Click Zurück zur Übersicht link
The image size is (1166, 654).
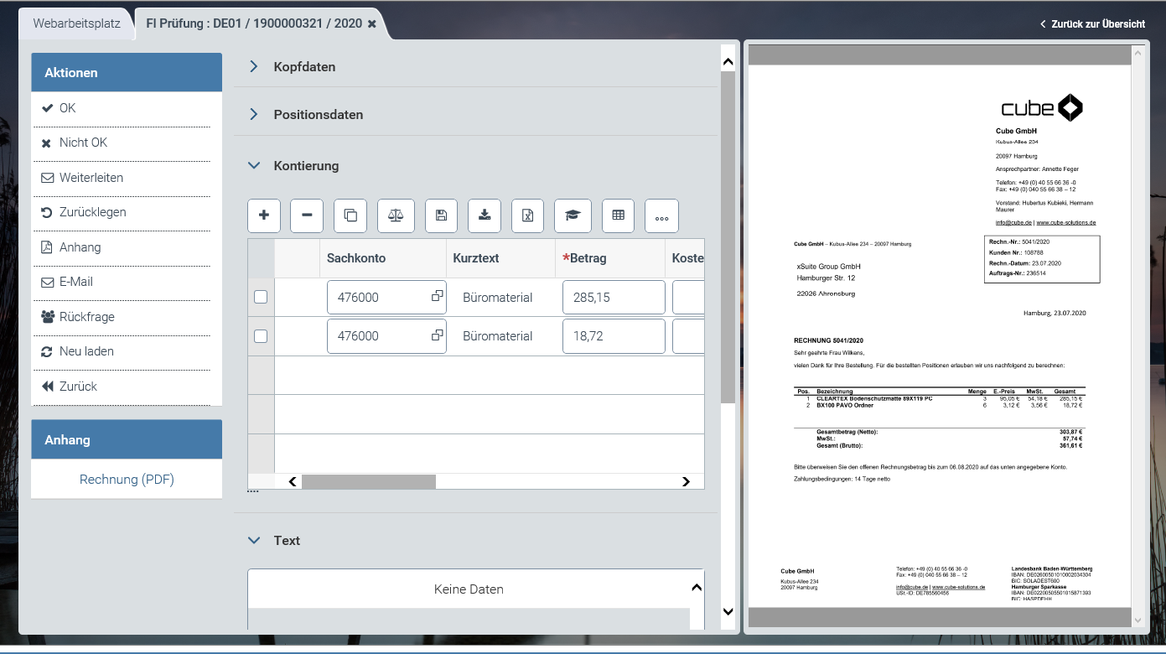point(1092,24)
